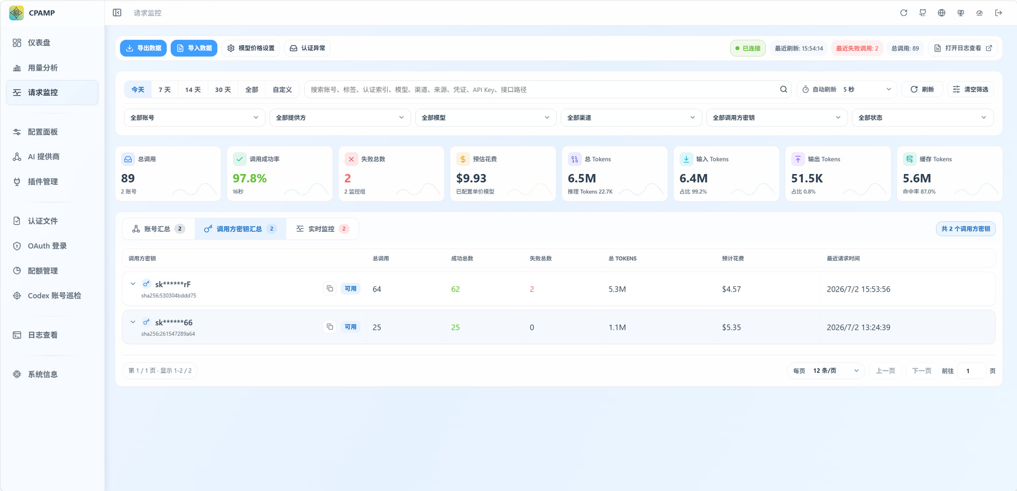The image size is (1017, 491).
Task: Open 认证文件 via its file icon
Action: pyautogui.click(x=17, y=221)
